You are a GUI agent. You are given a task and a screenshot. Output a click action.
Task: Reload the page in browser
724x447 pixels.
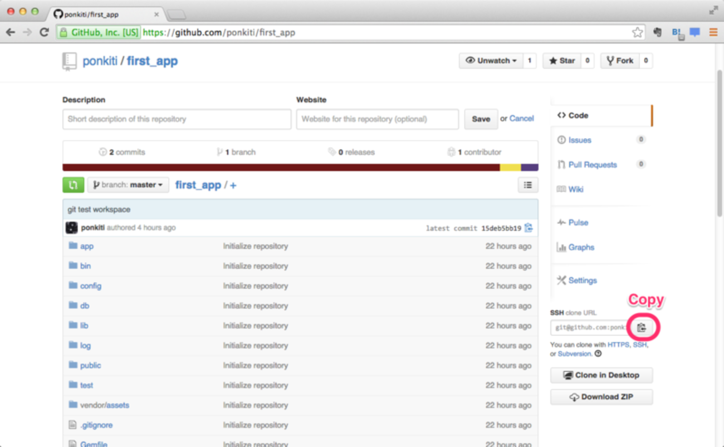coord(44,32)
